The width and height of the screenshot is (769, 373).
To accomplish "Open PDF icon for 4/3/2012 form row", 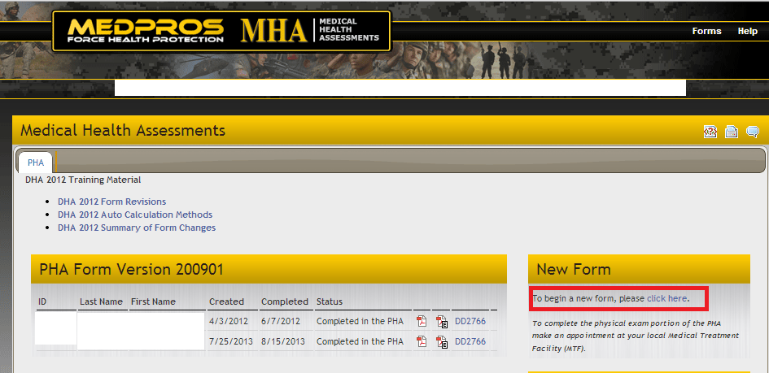I will point(422,322).
